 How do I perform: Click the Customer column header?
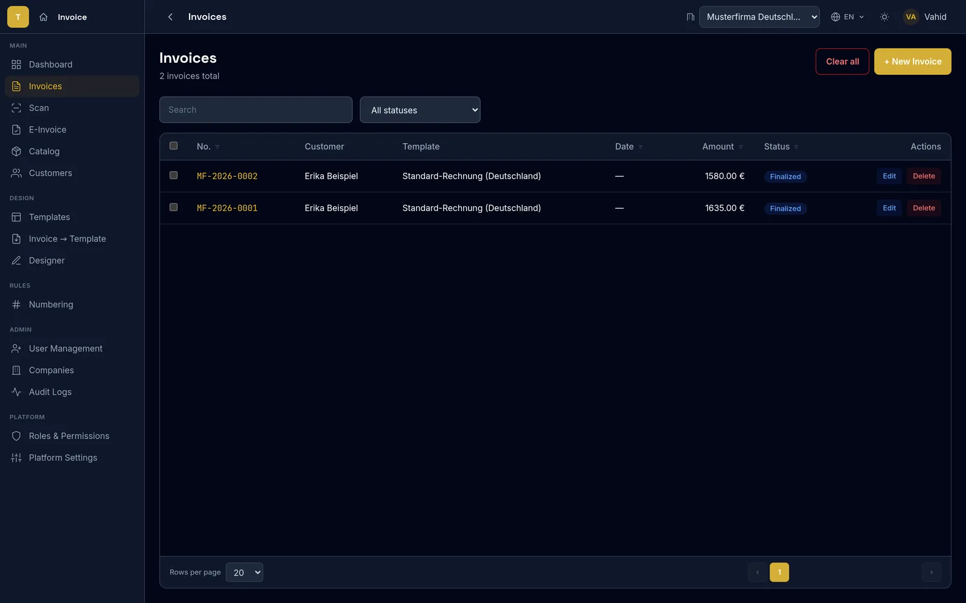[324, 147]
